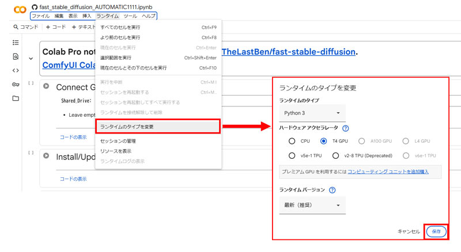Open the ヘルプ menu
This screenshot has width=461, height=252.
(149, 16)
